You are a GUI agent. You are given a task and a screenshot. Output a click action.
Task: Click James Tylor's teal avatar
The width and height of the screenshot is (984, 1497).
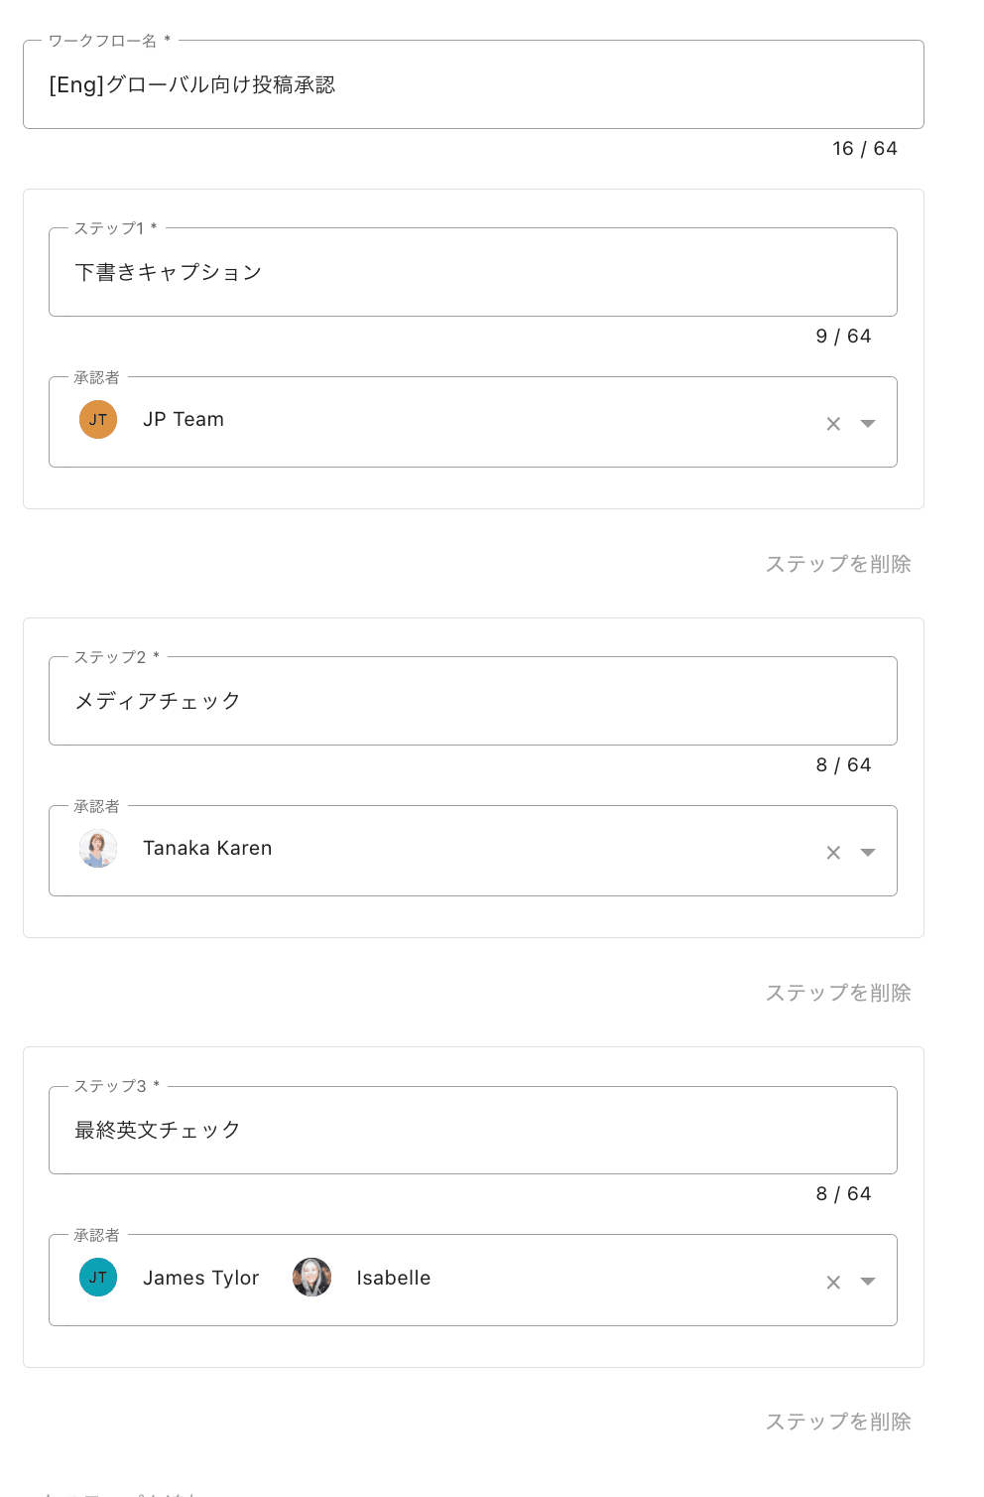click(98, 1278)
